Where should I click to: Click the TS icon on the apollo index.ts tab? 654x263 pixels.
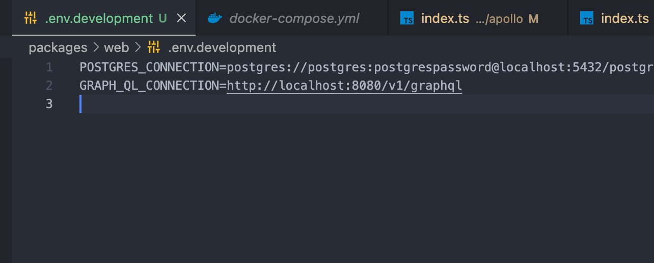pyautogui.click(x=407, y=18)
